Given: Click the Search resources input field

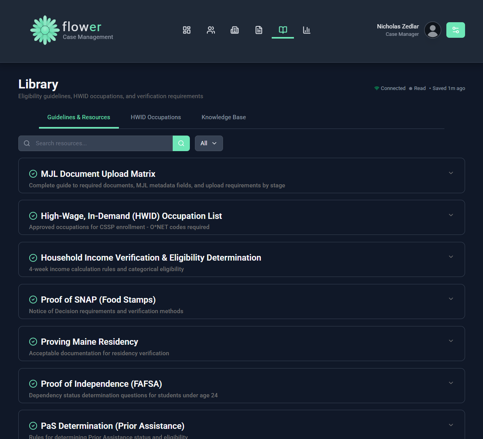Looking at the screenshot, I should point(101,143).
